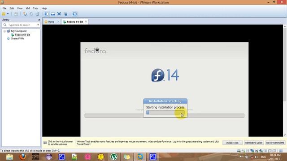The width and height of the screenshot is (287, 161).
Task: Click the hard disk device status icon
Action: 239,151
